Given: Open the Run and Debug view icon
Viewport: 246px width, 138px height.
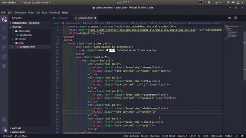Looking at the screenshot, I should pyautogui.click(x=4, y=47).
